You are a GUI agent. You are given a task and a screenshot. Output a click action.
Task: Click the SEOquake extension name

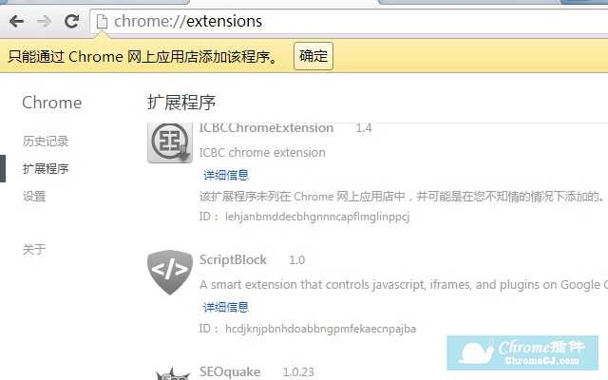coord(230,372)
